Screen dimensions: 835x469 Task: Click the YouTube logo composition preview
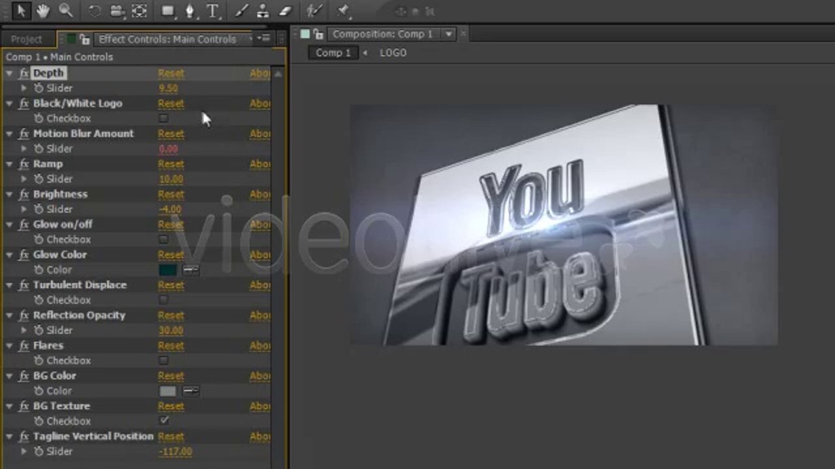tap(564, 225)
